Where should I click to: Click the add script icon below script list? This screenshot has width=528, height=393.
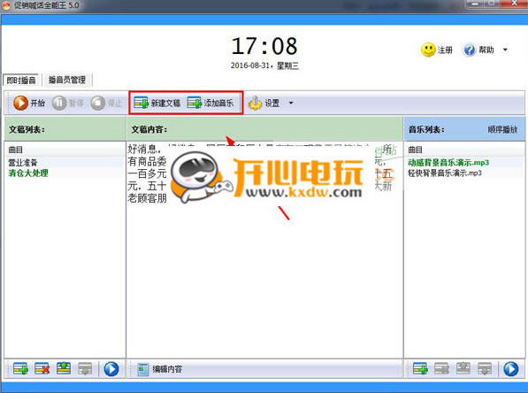20,369
